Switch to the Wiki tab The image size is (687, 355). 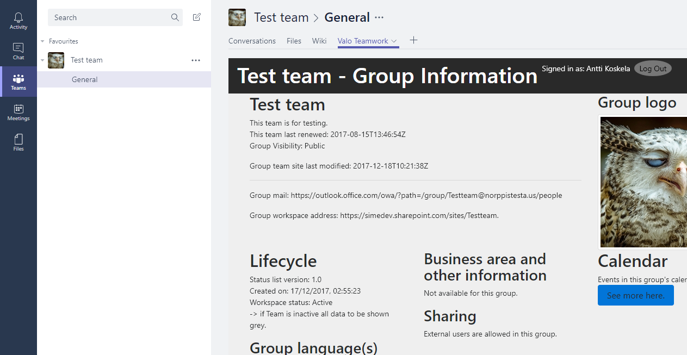coord(319,41)
